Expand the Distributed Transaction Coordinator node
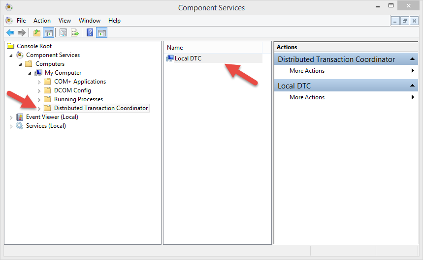423x260 pixels. pyautogui.click(x=39, y=109)
